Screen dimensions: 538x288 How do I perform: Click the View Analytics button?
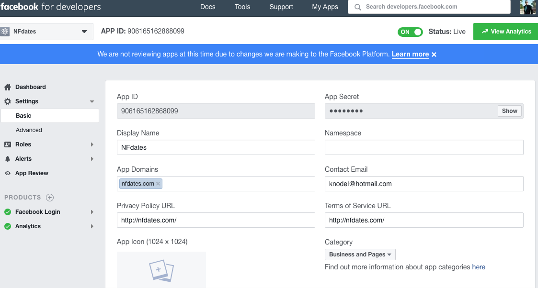tap(506, 32)
